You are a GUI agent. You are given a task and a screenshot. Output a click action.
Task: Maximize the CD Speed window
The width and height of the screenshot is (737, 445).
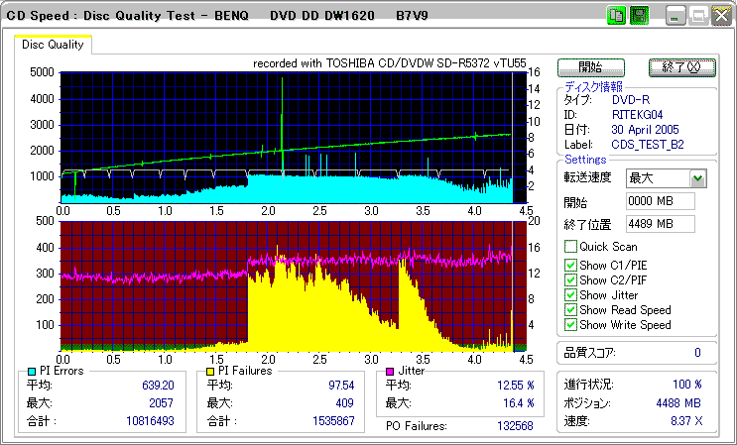click(698, 16)
